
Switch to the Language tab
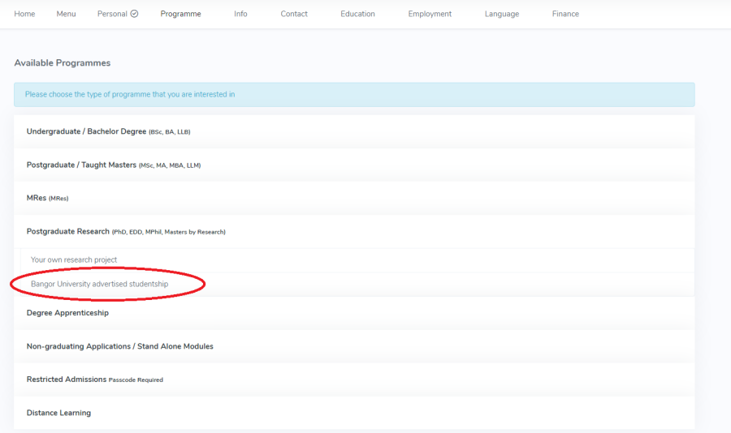tap(502, 14)
